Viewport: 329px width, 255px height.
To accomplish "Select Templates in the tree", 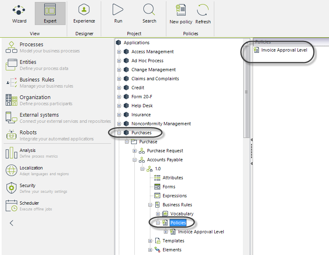I will tap(173, 241).
